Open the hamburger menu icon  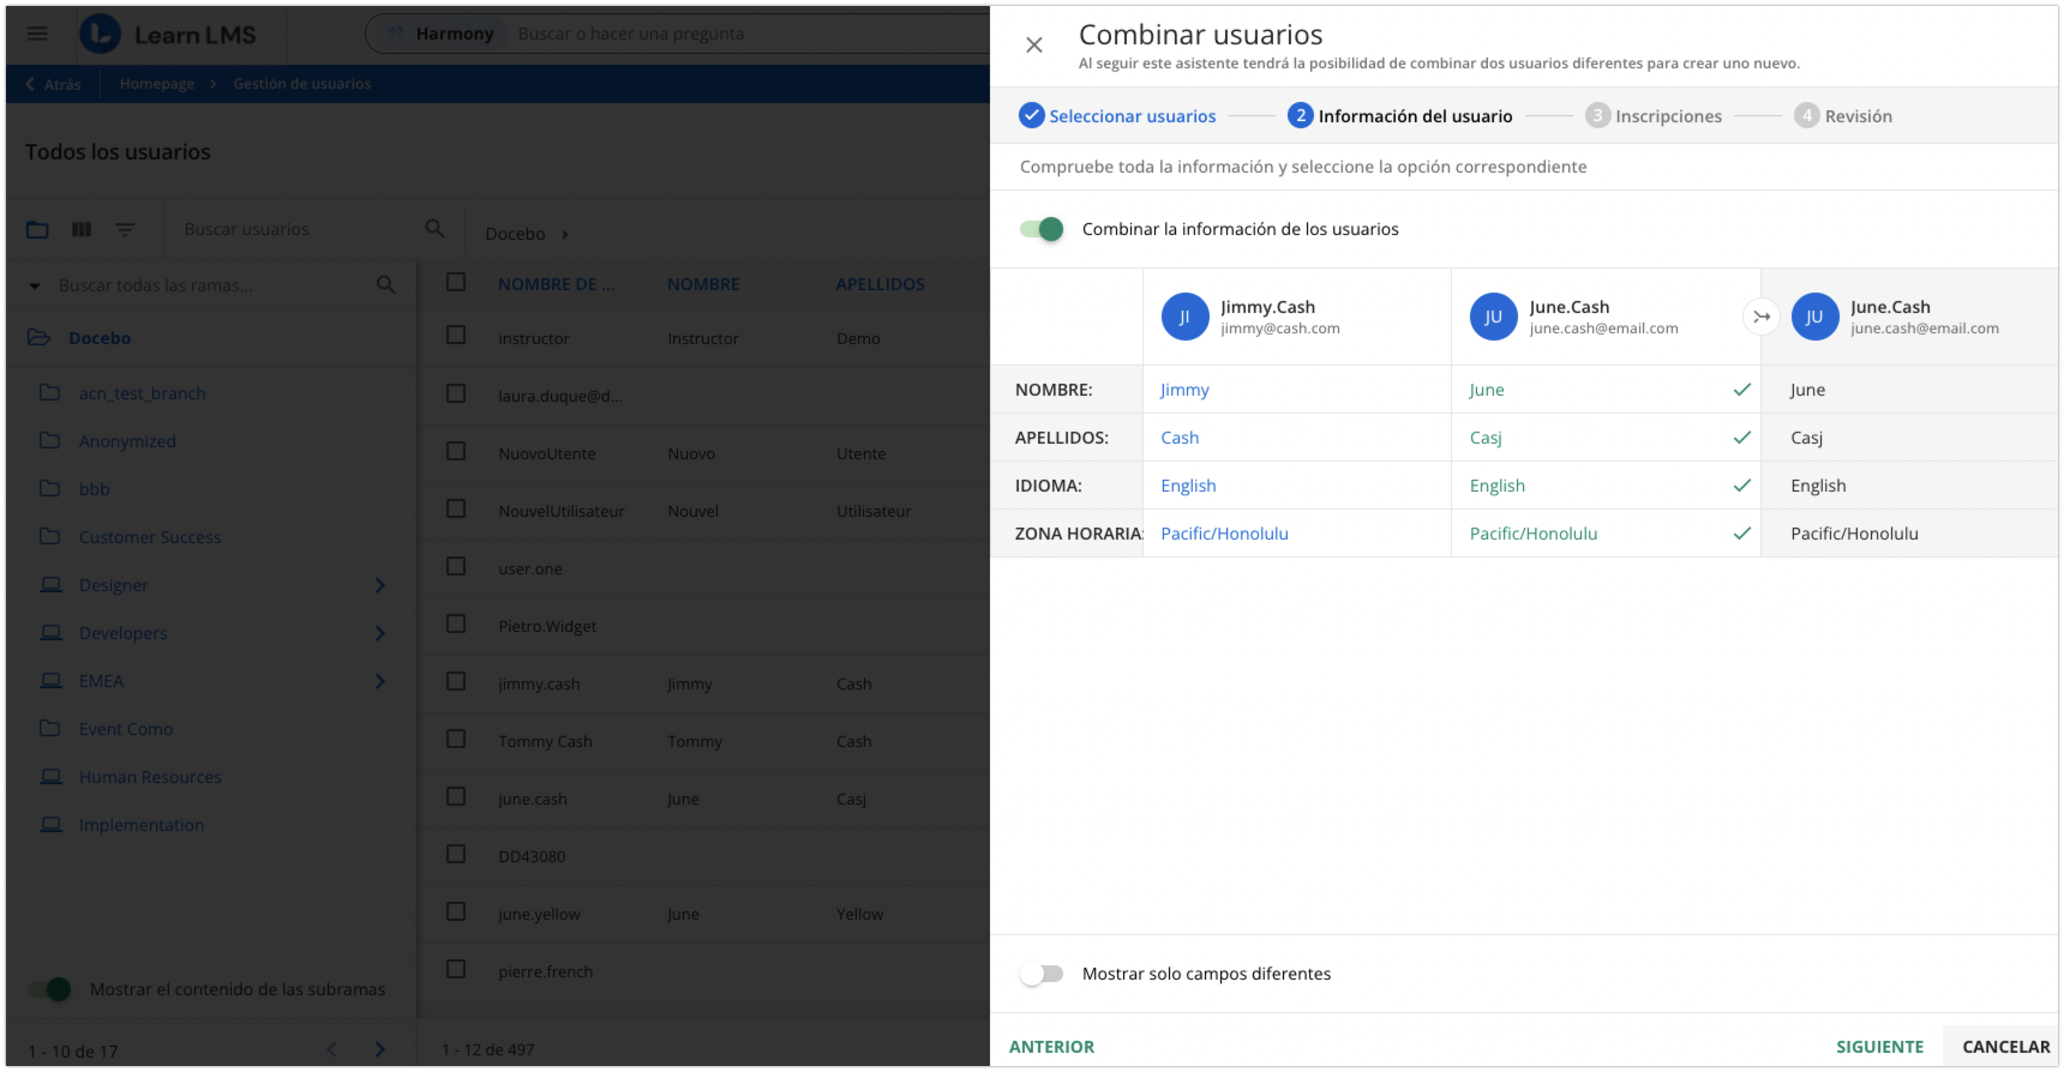37,34
